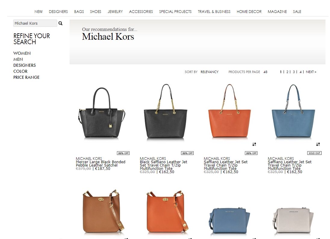Click the 50% OFF badge on black Saffiano tote

tap(187, 153)
